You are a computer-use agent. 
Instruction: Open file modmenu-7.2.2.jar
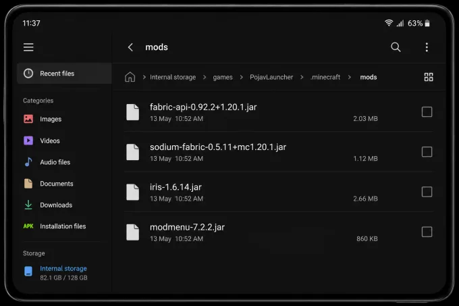[x=187, y=227]
